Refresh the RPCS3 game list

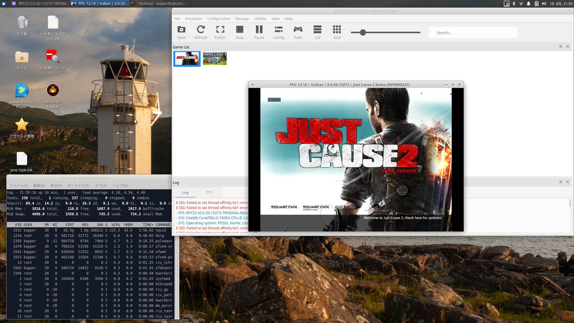tap(201, 32)
